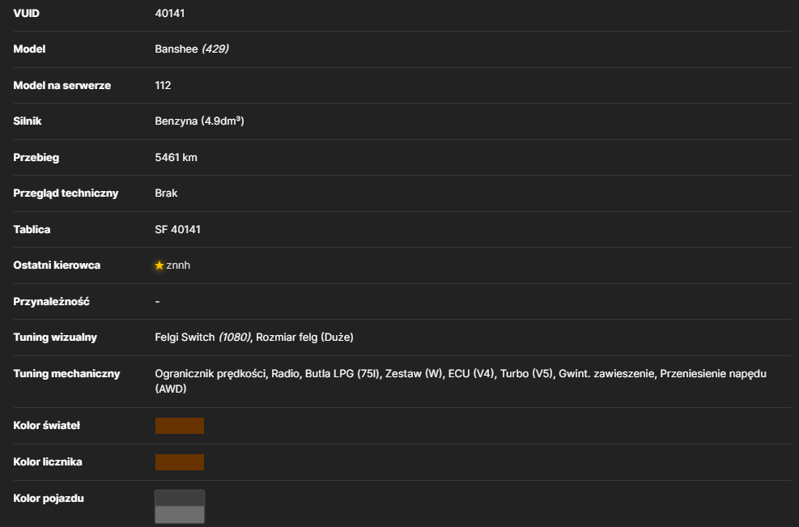Select the lighter gray bottom vehicle color swatch

tap(180, 514)
